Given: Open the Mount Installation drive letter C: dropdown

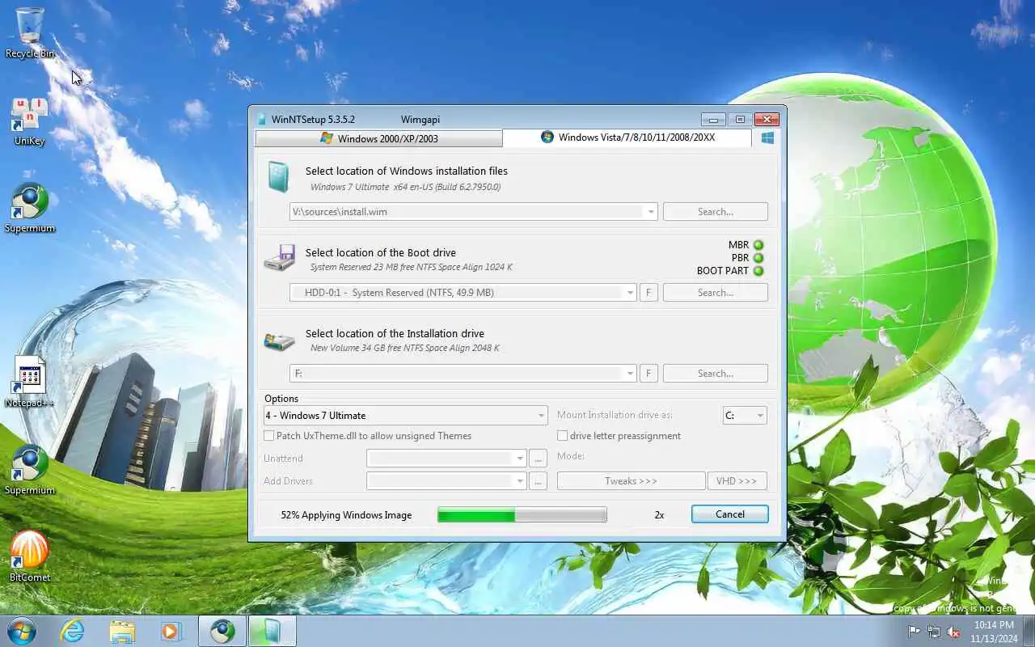Looking at the screenshot, I should tap(745, 416).
